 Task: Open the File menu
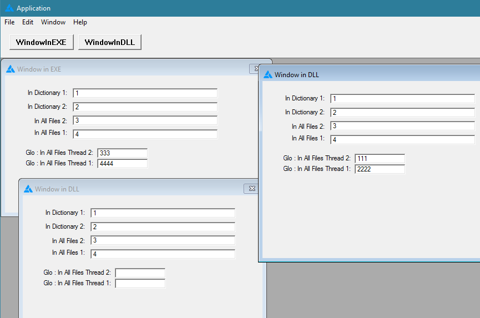(x=9, y=22)
